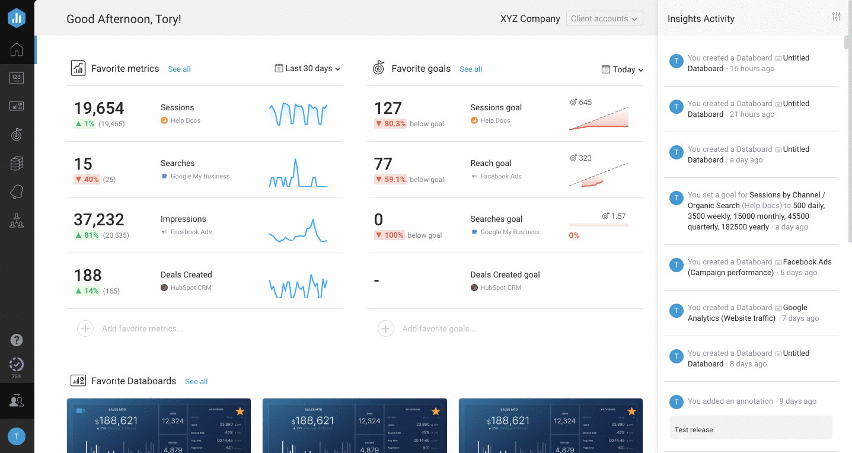Expand the Client accounts dropdown
The height and width of the screenshot is (453, 852).
604,18
